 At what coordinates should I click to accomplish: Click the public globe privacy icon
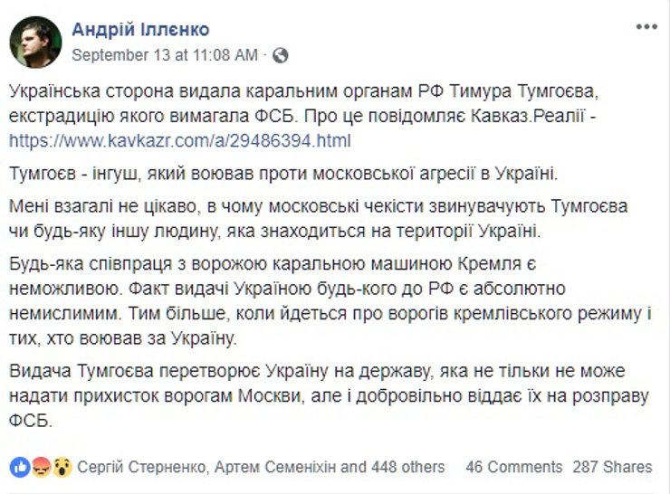point(280,54)
